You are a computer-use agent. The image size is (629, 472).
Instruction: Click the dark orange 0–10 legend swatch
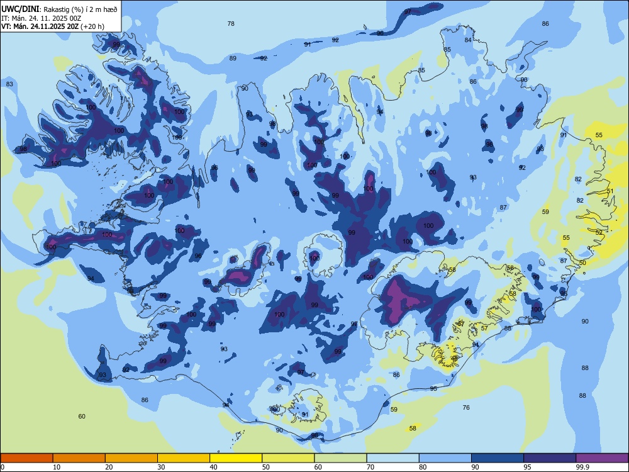coord(26,458)
